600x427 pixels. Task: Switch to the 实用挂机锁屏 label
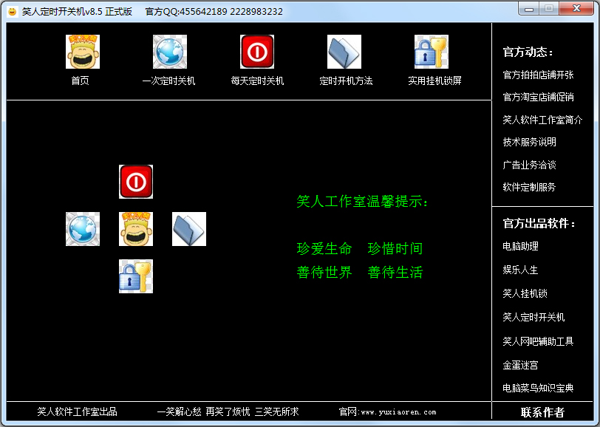click(x=434, y=81)
